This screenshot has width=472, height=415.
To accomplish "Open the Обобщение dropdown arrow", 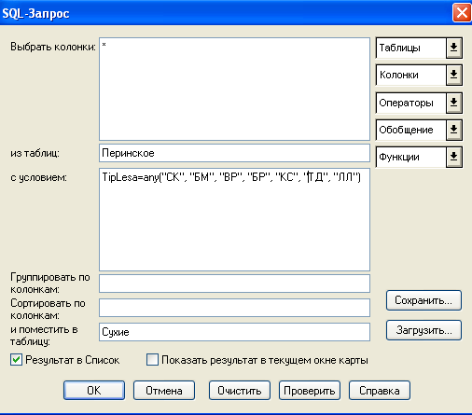I will click(x=453, y=130).
